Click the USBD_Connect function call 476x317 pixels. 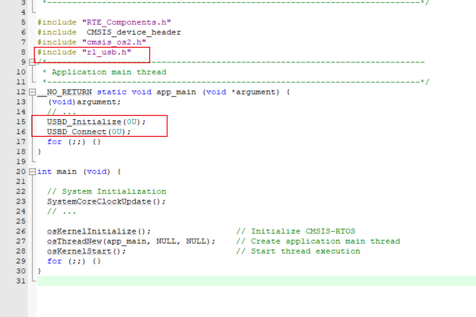77,131
